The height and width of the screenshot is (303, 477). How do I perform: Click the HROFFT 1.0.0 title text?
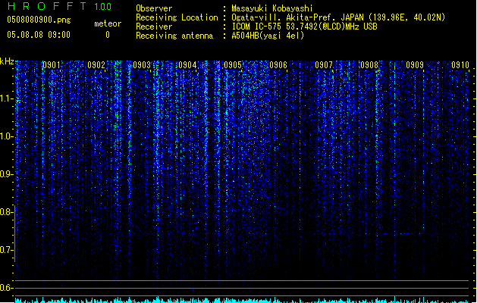coord(60,6)
